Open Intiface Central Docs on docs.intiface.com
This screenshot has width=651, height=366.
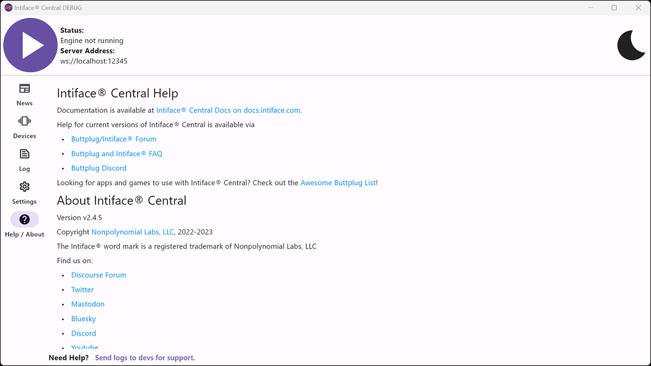pos(228,110)
